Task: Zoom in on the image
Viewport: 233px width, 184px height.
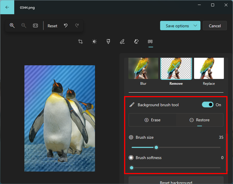Action: pyautogui.click(x=12, y=26)
